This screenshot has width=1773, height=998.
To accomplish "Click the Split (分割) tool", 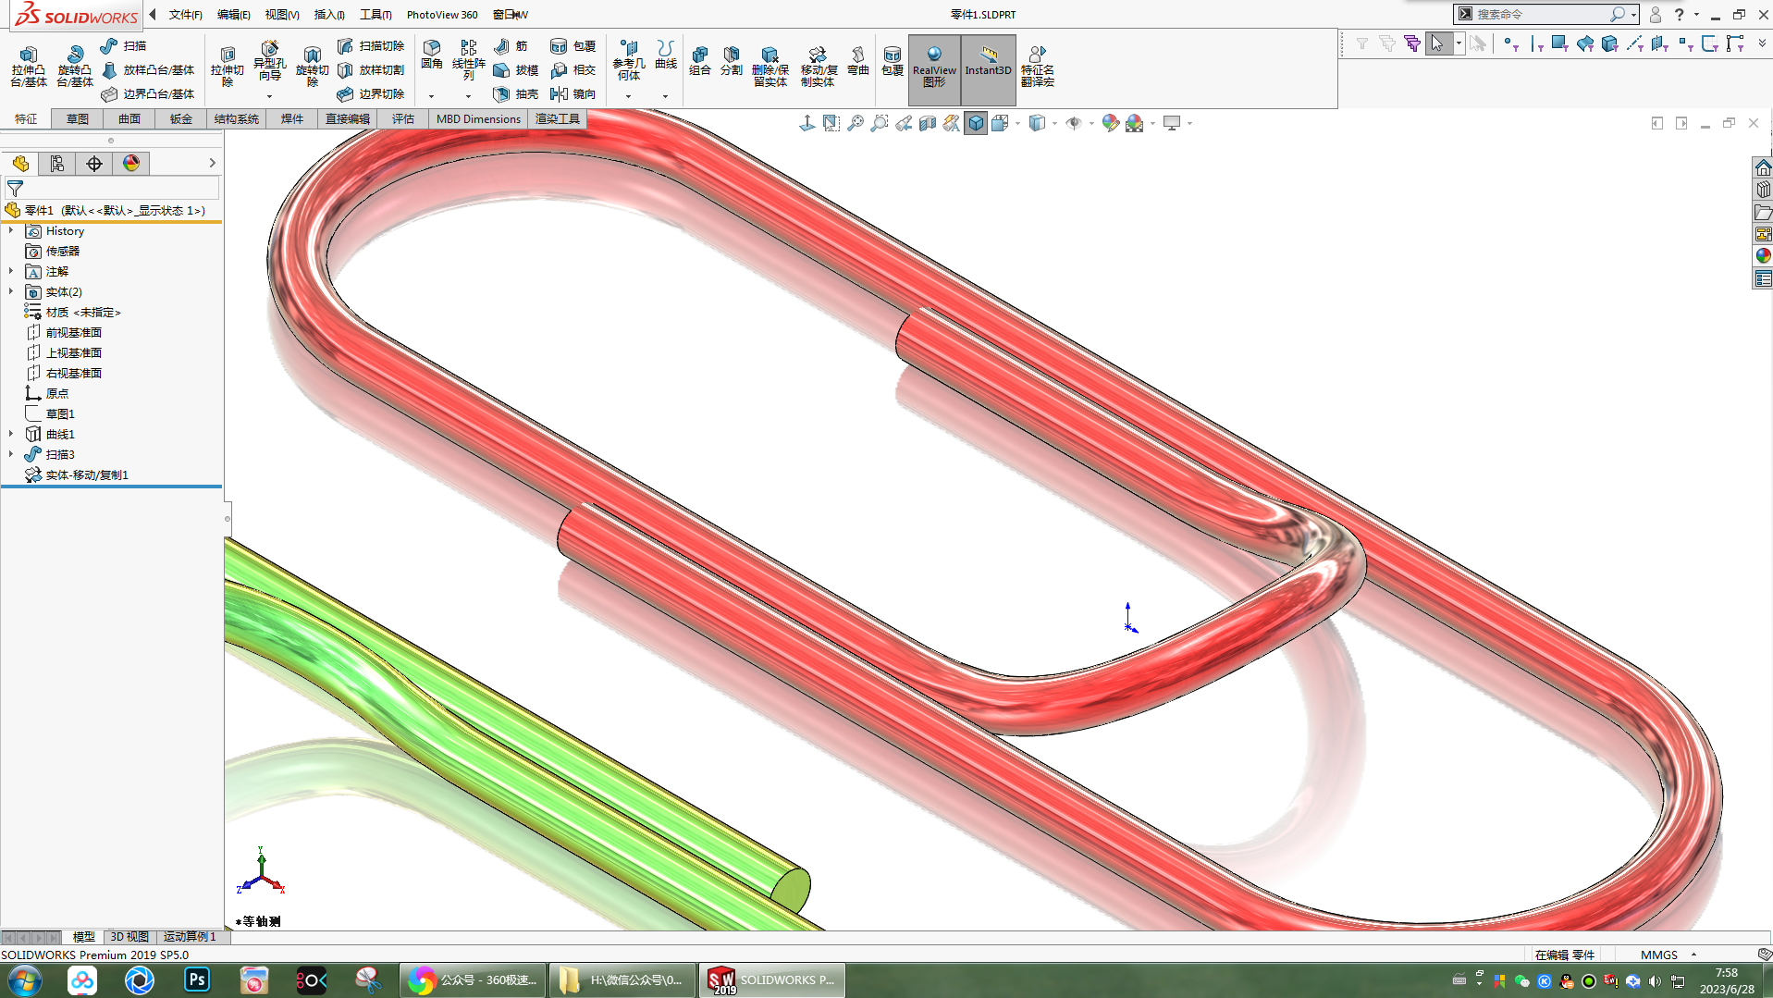I will point(732,60).
